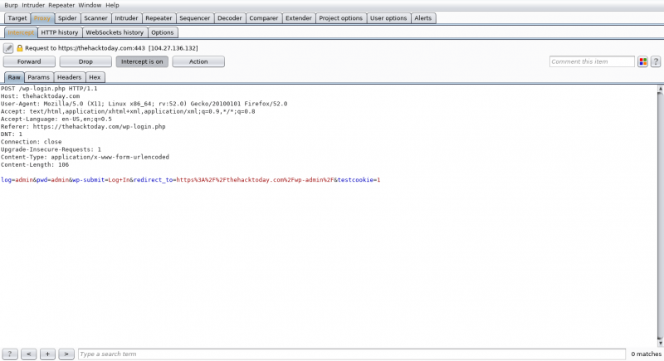The width and height of the screenshot is (664, 361).
Task: Click the Host: thehacktoday.com header line
Action: pos(40,96)
